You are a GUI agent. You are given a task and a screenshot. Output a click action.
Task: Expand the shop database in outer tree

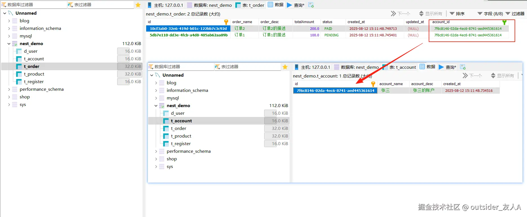point(9,97)
